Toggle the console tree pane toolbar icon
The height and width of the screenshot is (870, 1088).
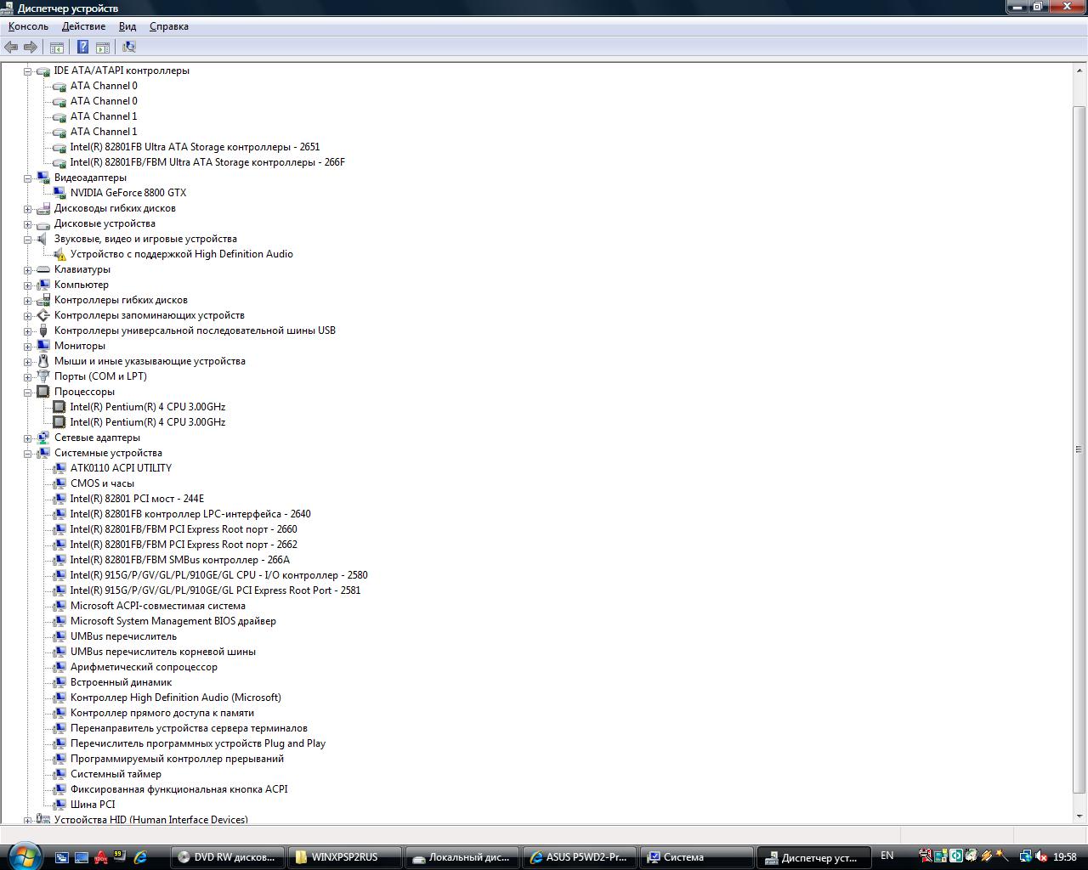(x=57, y=48)
